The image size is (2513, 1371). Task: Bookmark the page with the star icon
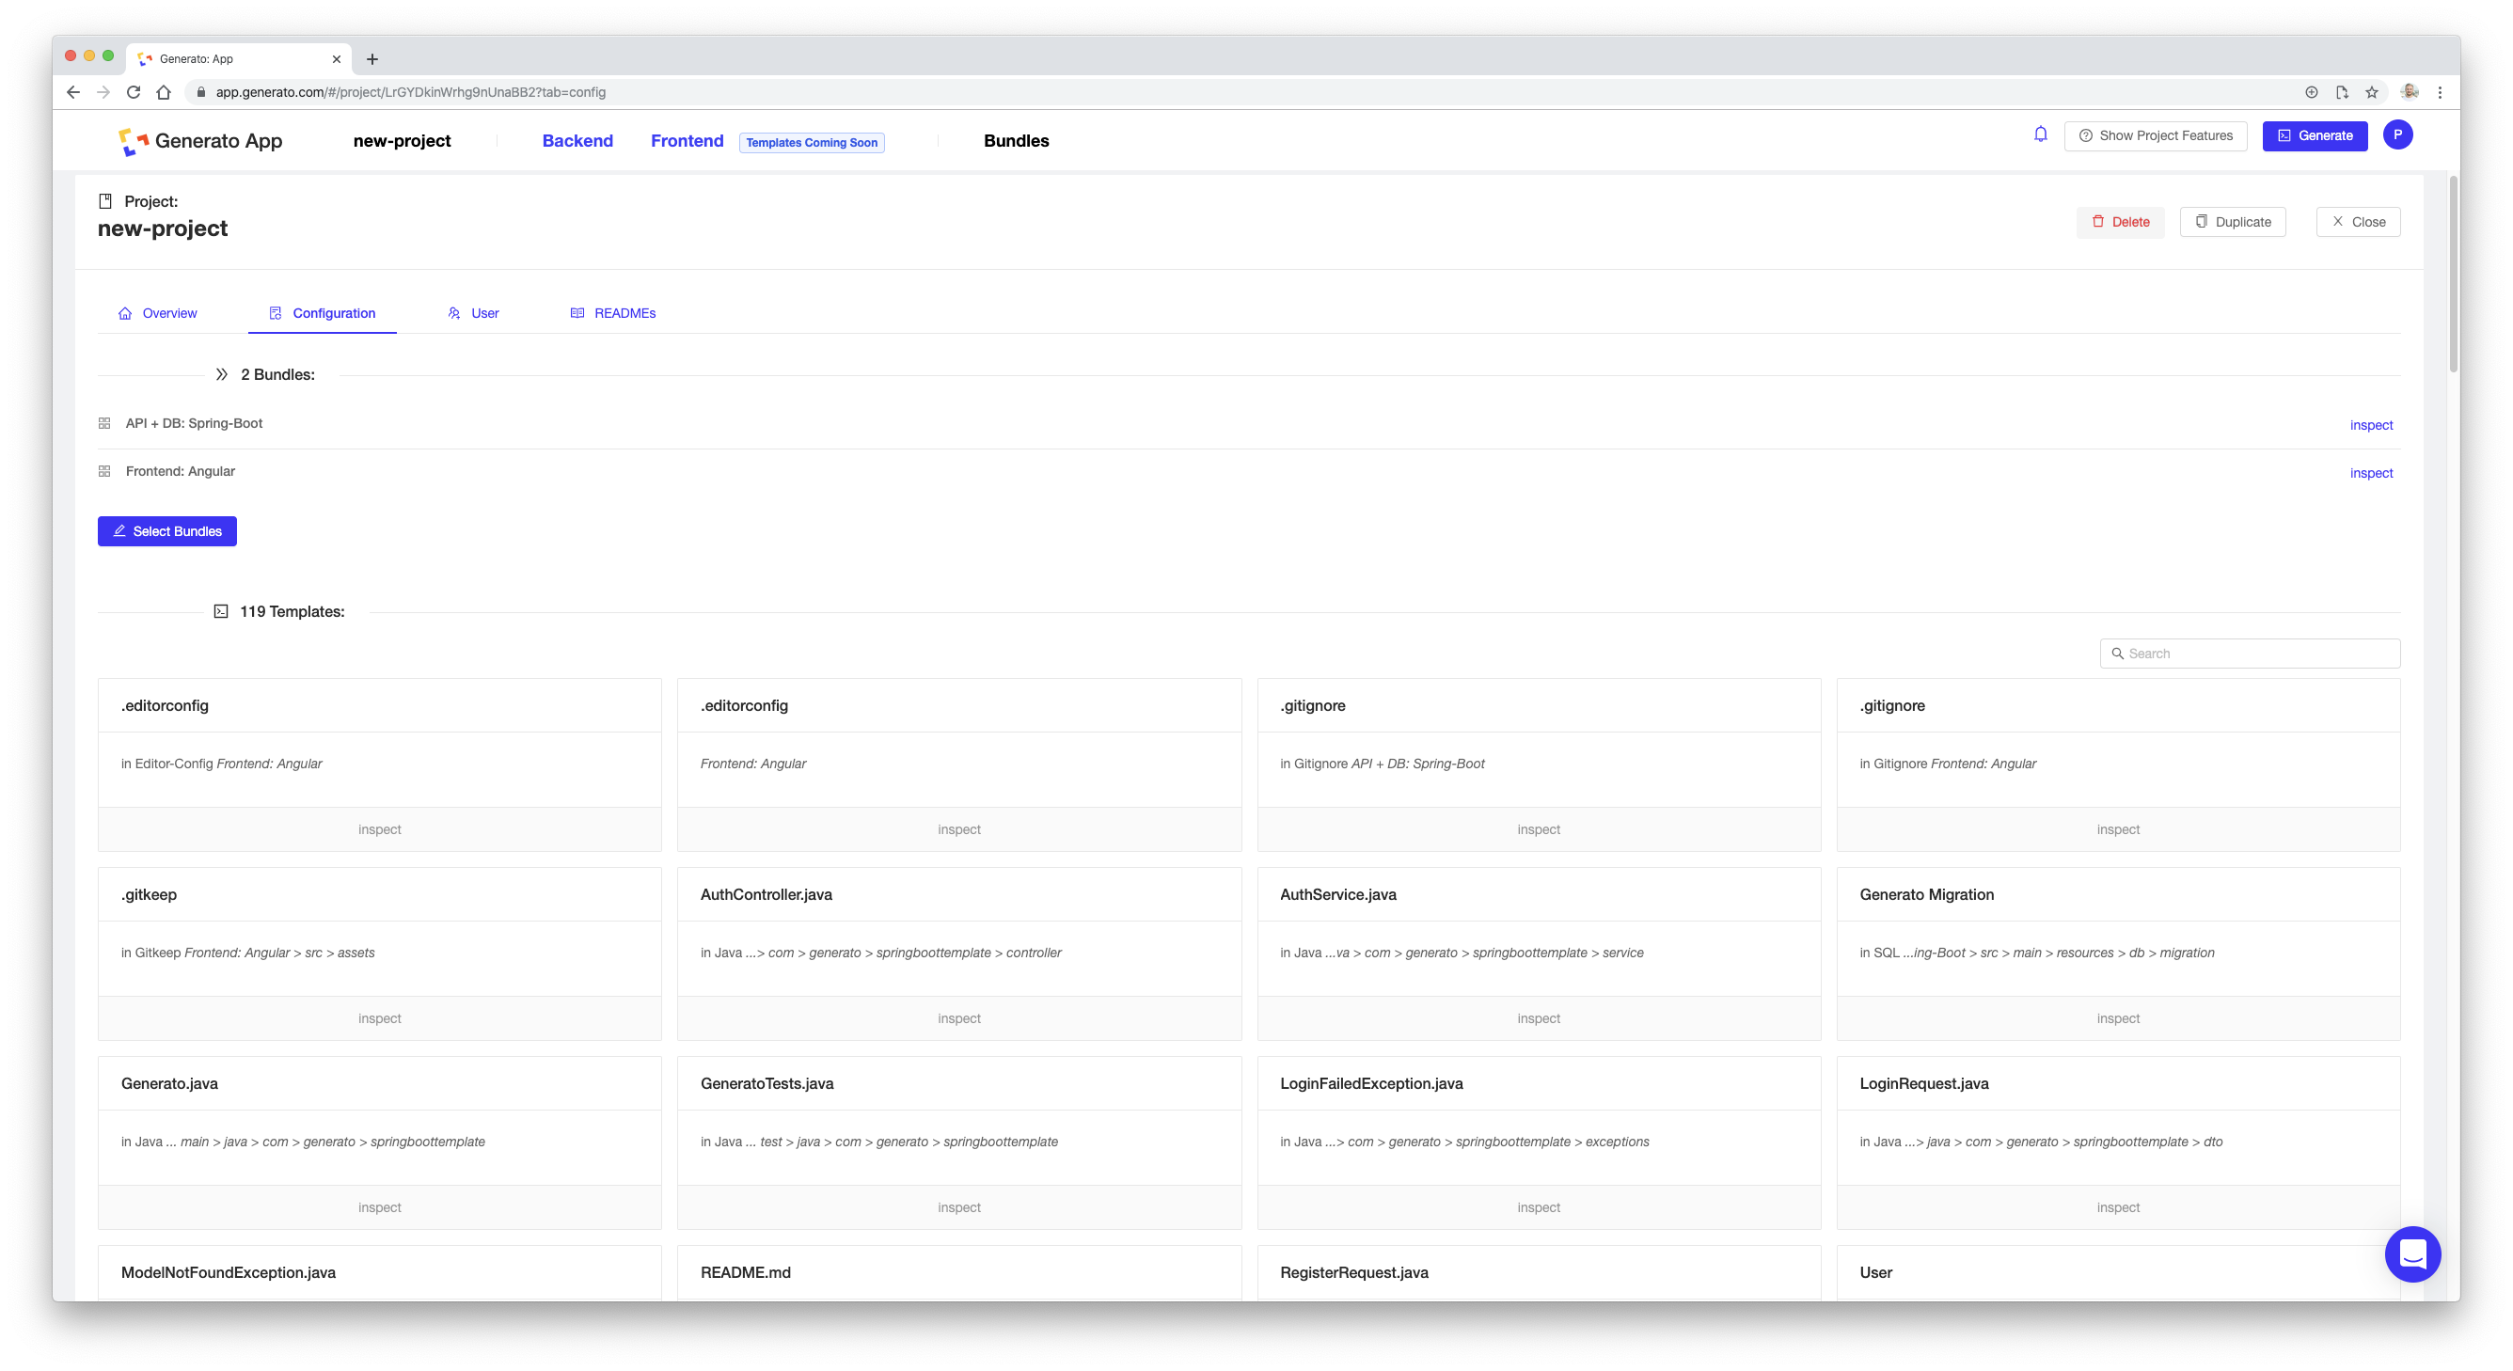click(2372, 91)
